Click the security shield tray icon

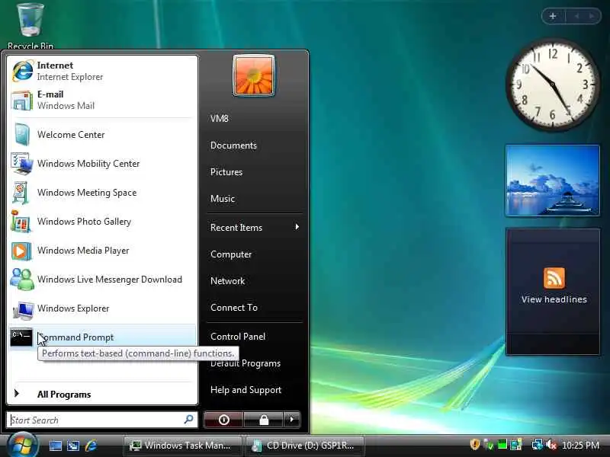(x=474, y=444)
